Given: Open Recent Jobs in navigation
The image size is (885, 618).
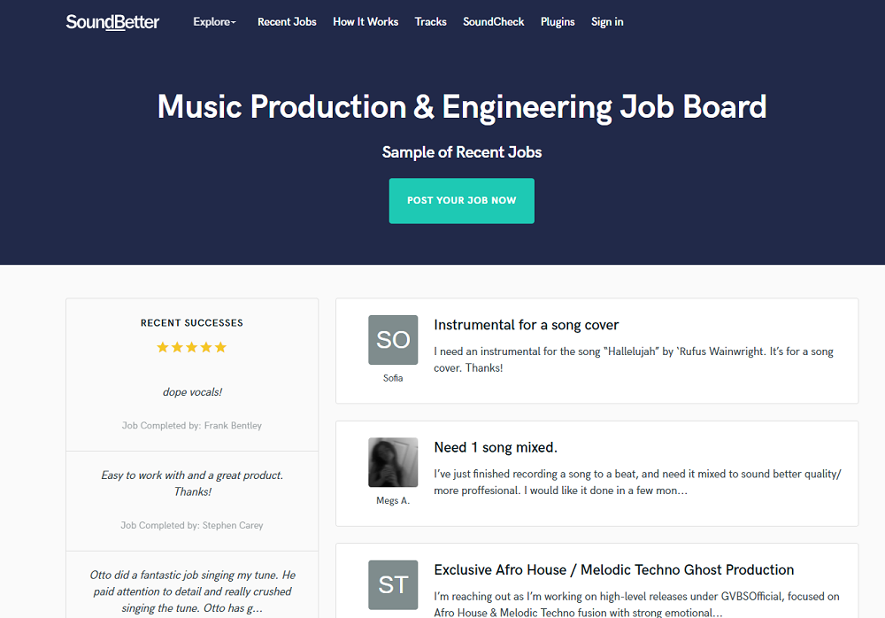Looking at the screenshot, I should [287, 22].
